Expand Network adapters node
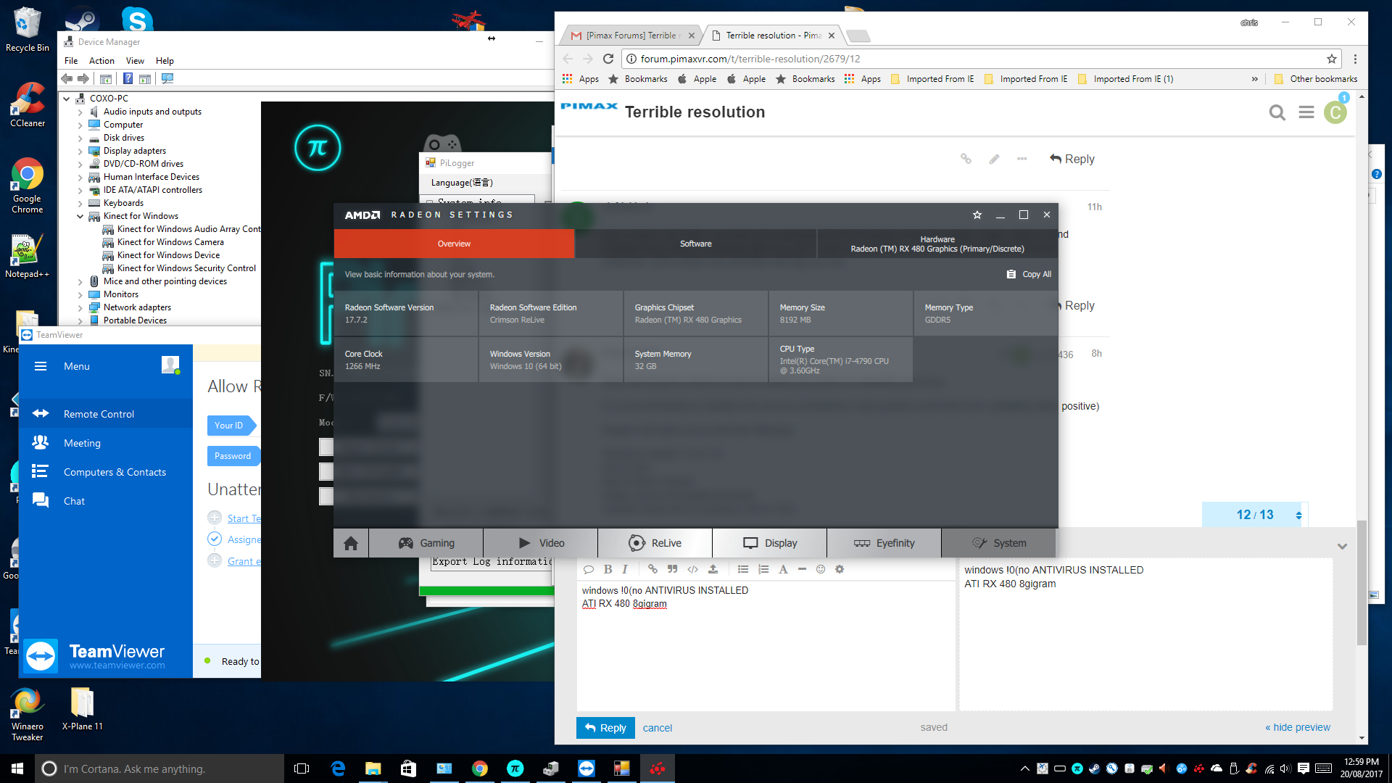 pyautogui.click(x=80, y=308)
